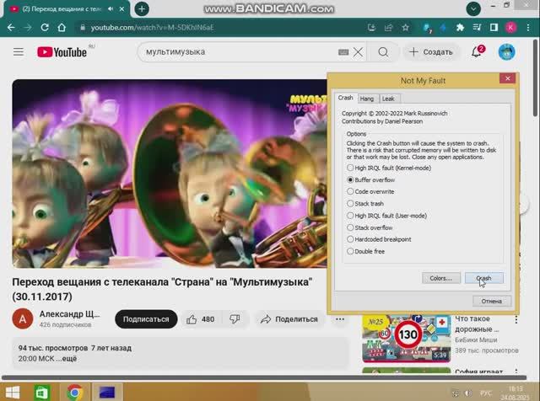
Task: Select High IRQL fault (User-mode) option
Action: click(386, 216)
